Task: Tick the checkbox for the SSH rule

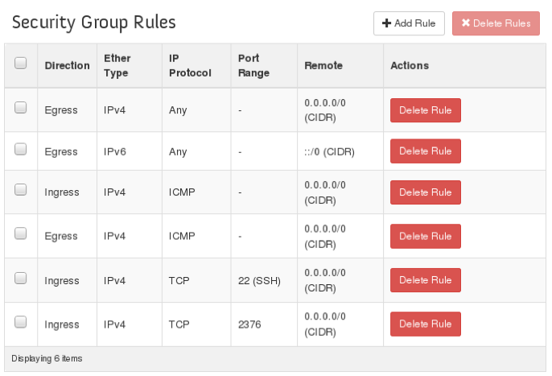Action: 20,278
